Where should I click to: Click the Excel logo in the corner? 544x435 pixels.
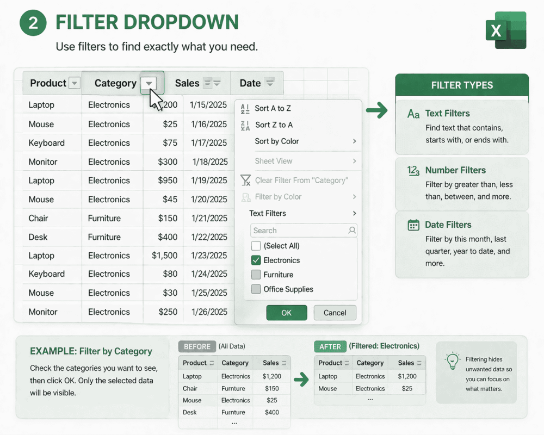click(506, 31)
